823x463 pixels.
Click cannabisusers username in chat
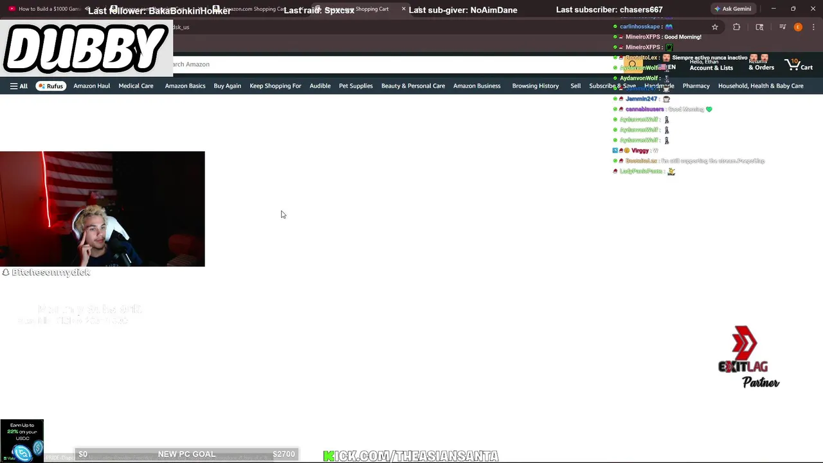[644, 109]
